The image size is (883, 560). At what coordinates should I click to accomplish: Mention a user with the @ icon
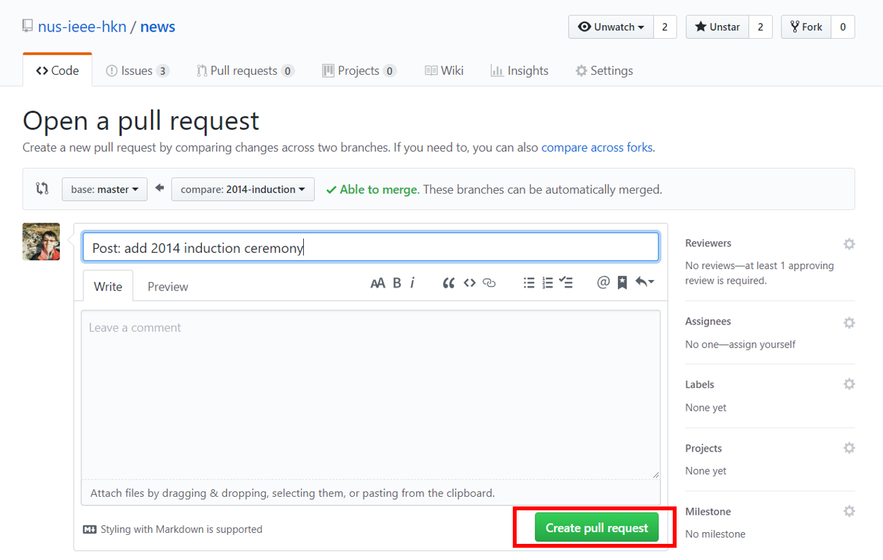(603, 283)
